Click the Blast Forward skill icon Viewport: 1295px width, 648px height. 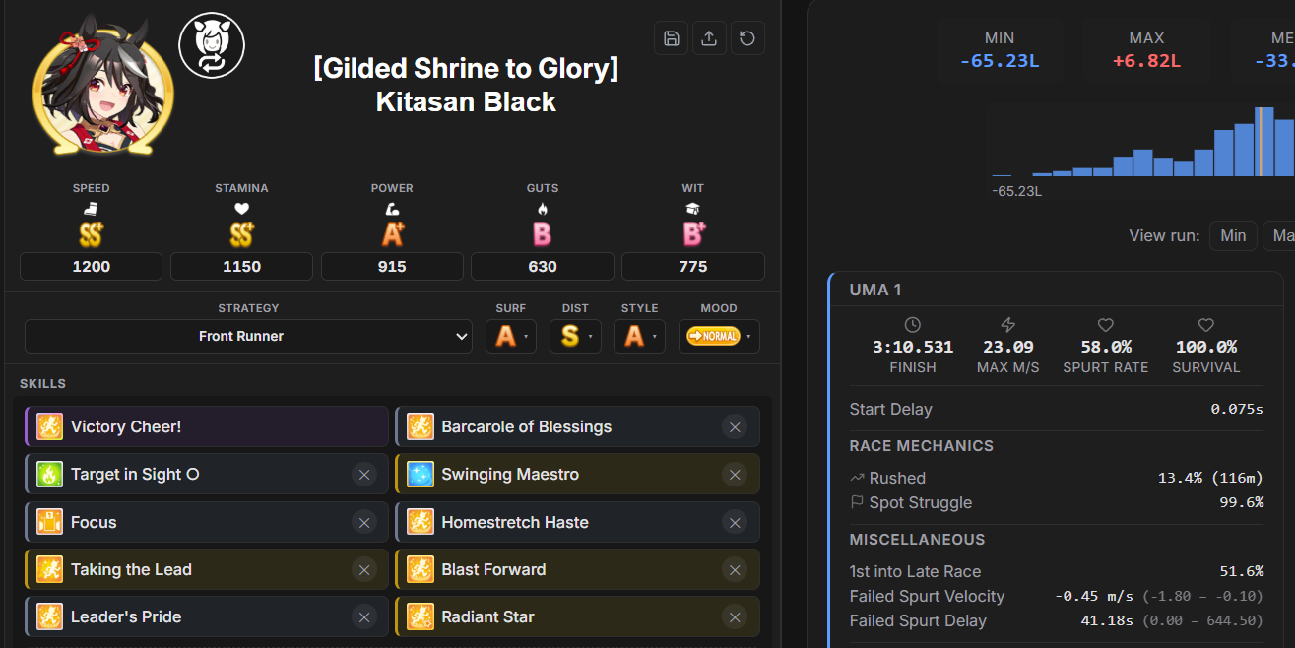pyautogui.click(x=421, y=569)
